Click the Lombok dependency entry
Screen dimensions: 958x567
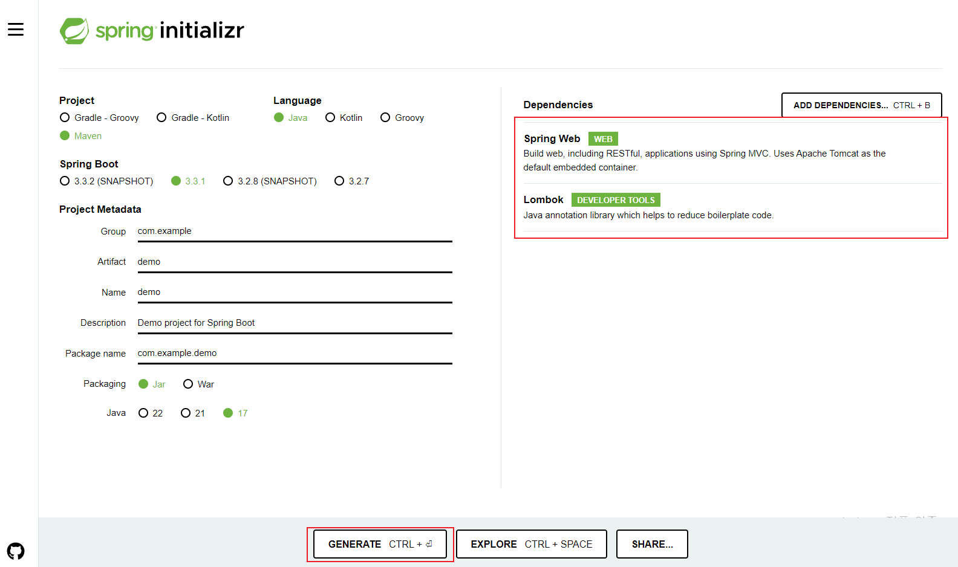point(732,207)
